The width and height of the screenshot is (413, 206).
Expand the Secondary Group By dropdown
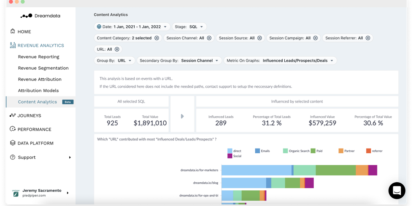tap(179, 61)
